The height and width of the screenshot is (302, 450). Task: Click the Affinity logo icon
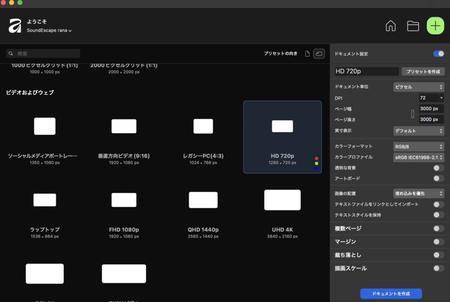(x=15, y=26)
